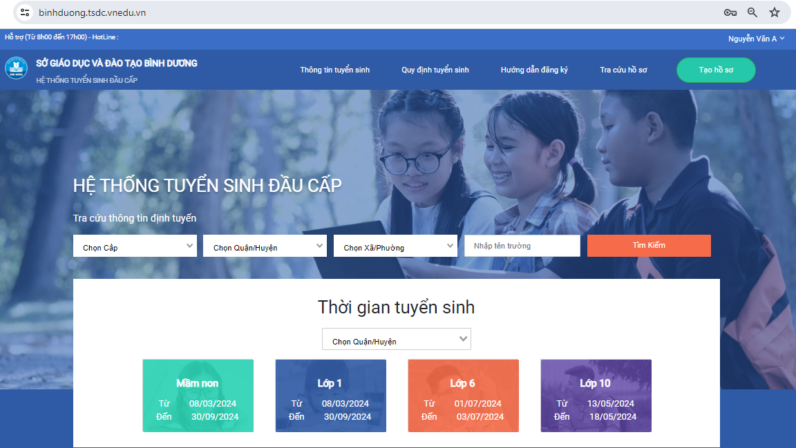The image size is (796, 448).
Task: Select Tra cứu hồ sơ in navigation
Action: (623, 70)
